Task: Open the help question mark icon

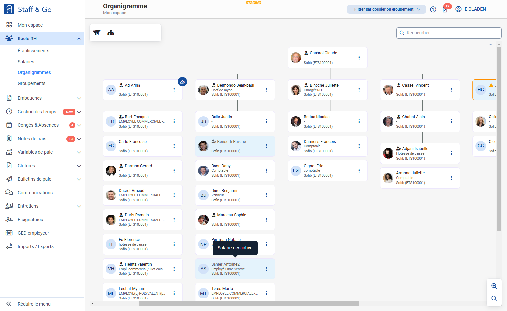Action: pyautogui.click(x=433, y=9)
